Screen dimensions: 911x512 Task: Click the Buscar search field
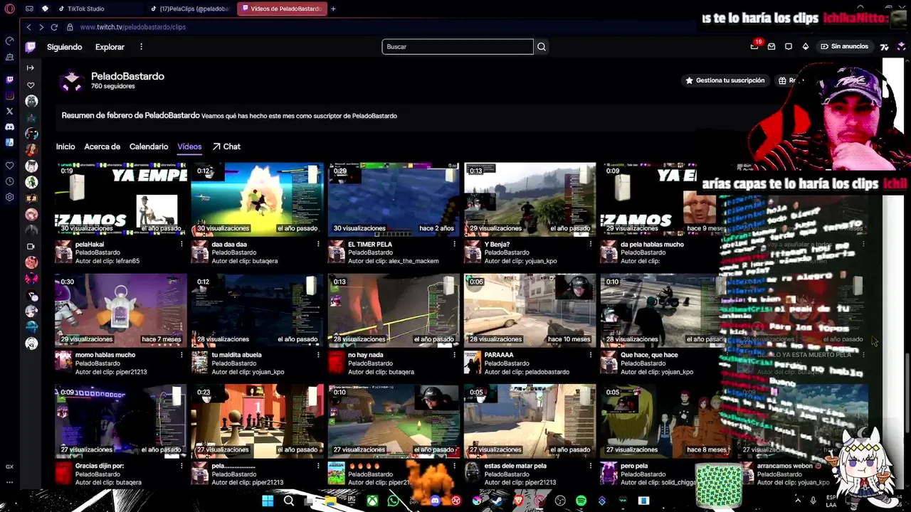[458, 47]
